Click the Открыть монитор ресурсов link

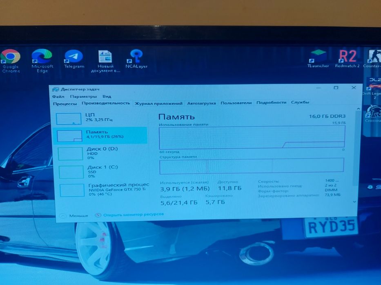134,215
